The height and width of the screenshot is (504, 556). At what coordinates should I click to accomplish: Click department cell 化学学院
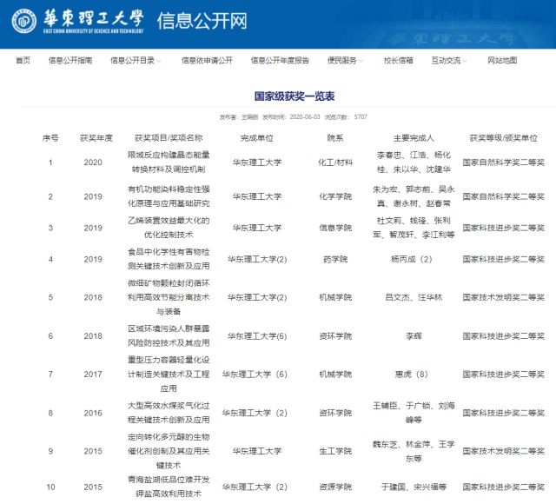click(335, 196)
